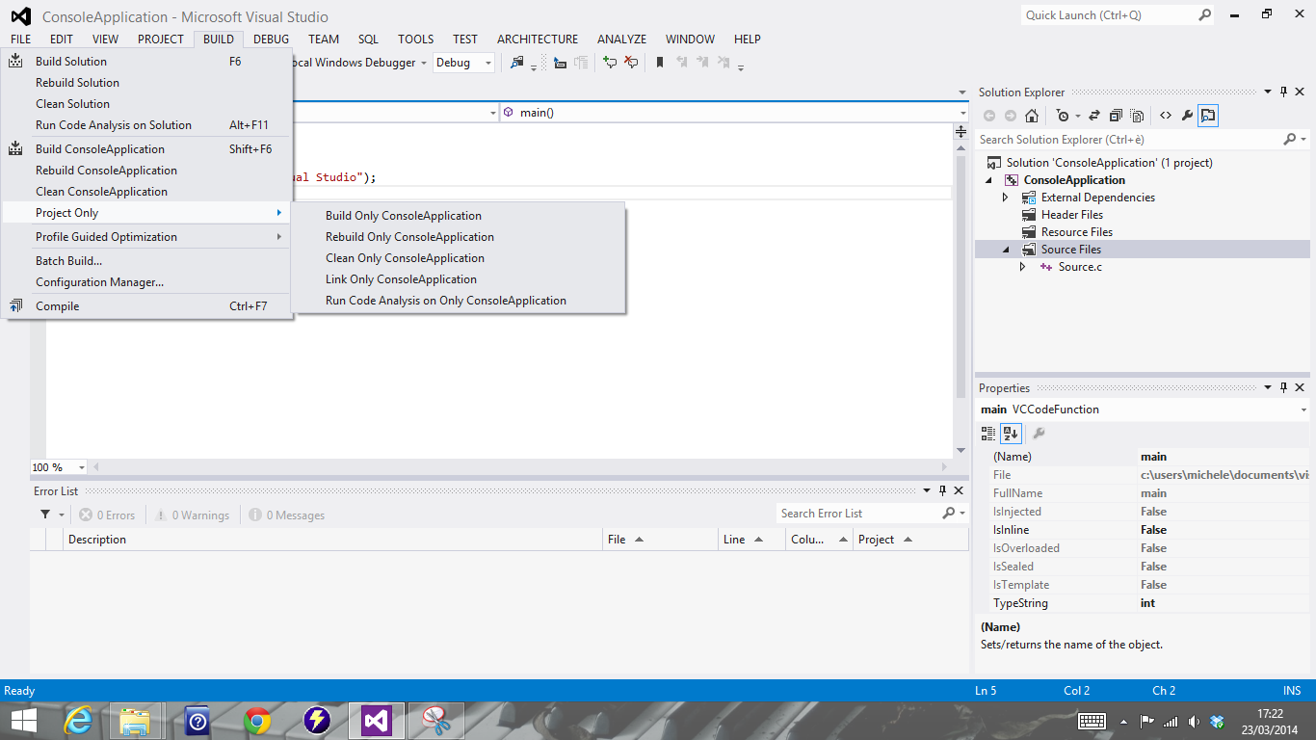Expand the Source.c tree node
Screen dimensions: 1316x740
[x=1023, y=267]
